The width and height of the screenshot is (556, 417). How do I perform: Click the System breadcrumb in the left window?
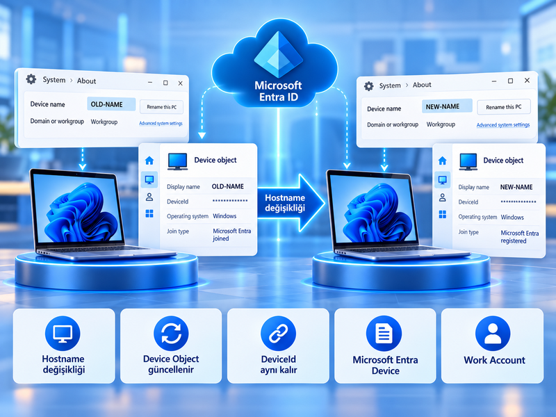pos(54,80)
